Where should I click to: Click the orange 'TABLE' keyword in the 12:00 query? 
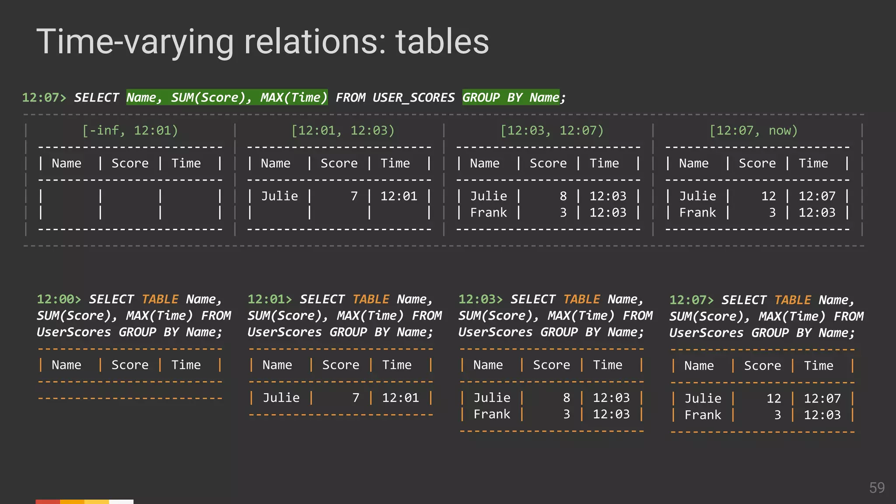coord(160,299)
